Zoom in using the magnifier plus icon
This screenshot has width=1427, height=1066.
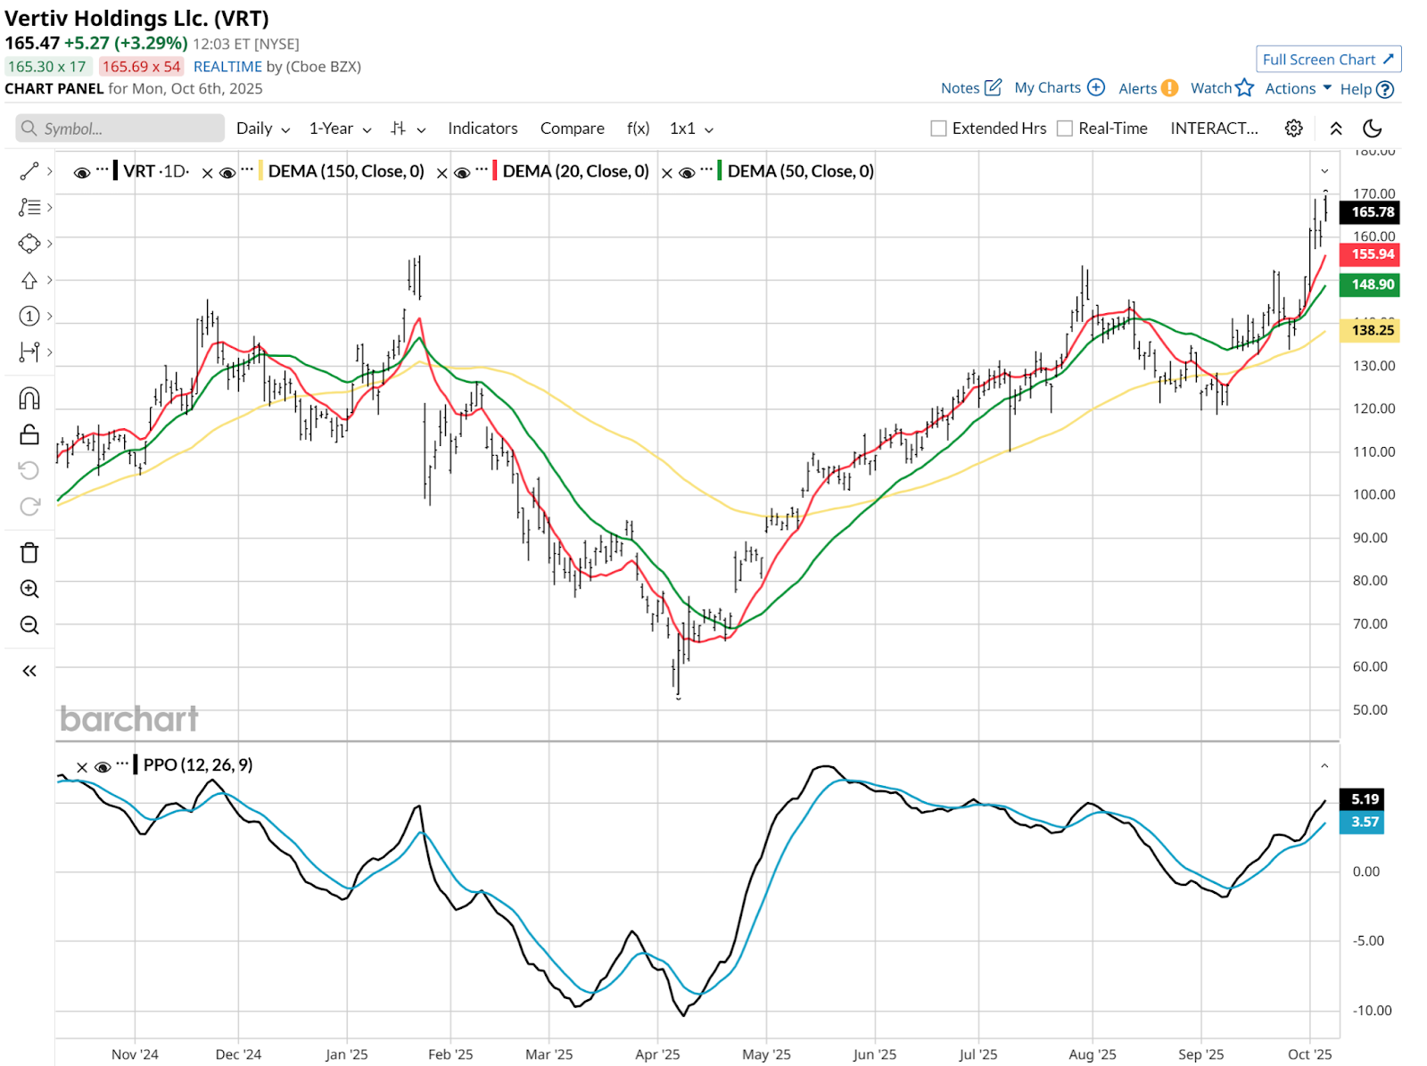point(29,589)
